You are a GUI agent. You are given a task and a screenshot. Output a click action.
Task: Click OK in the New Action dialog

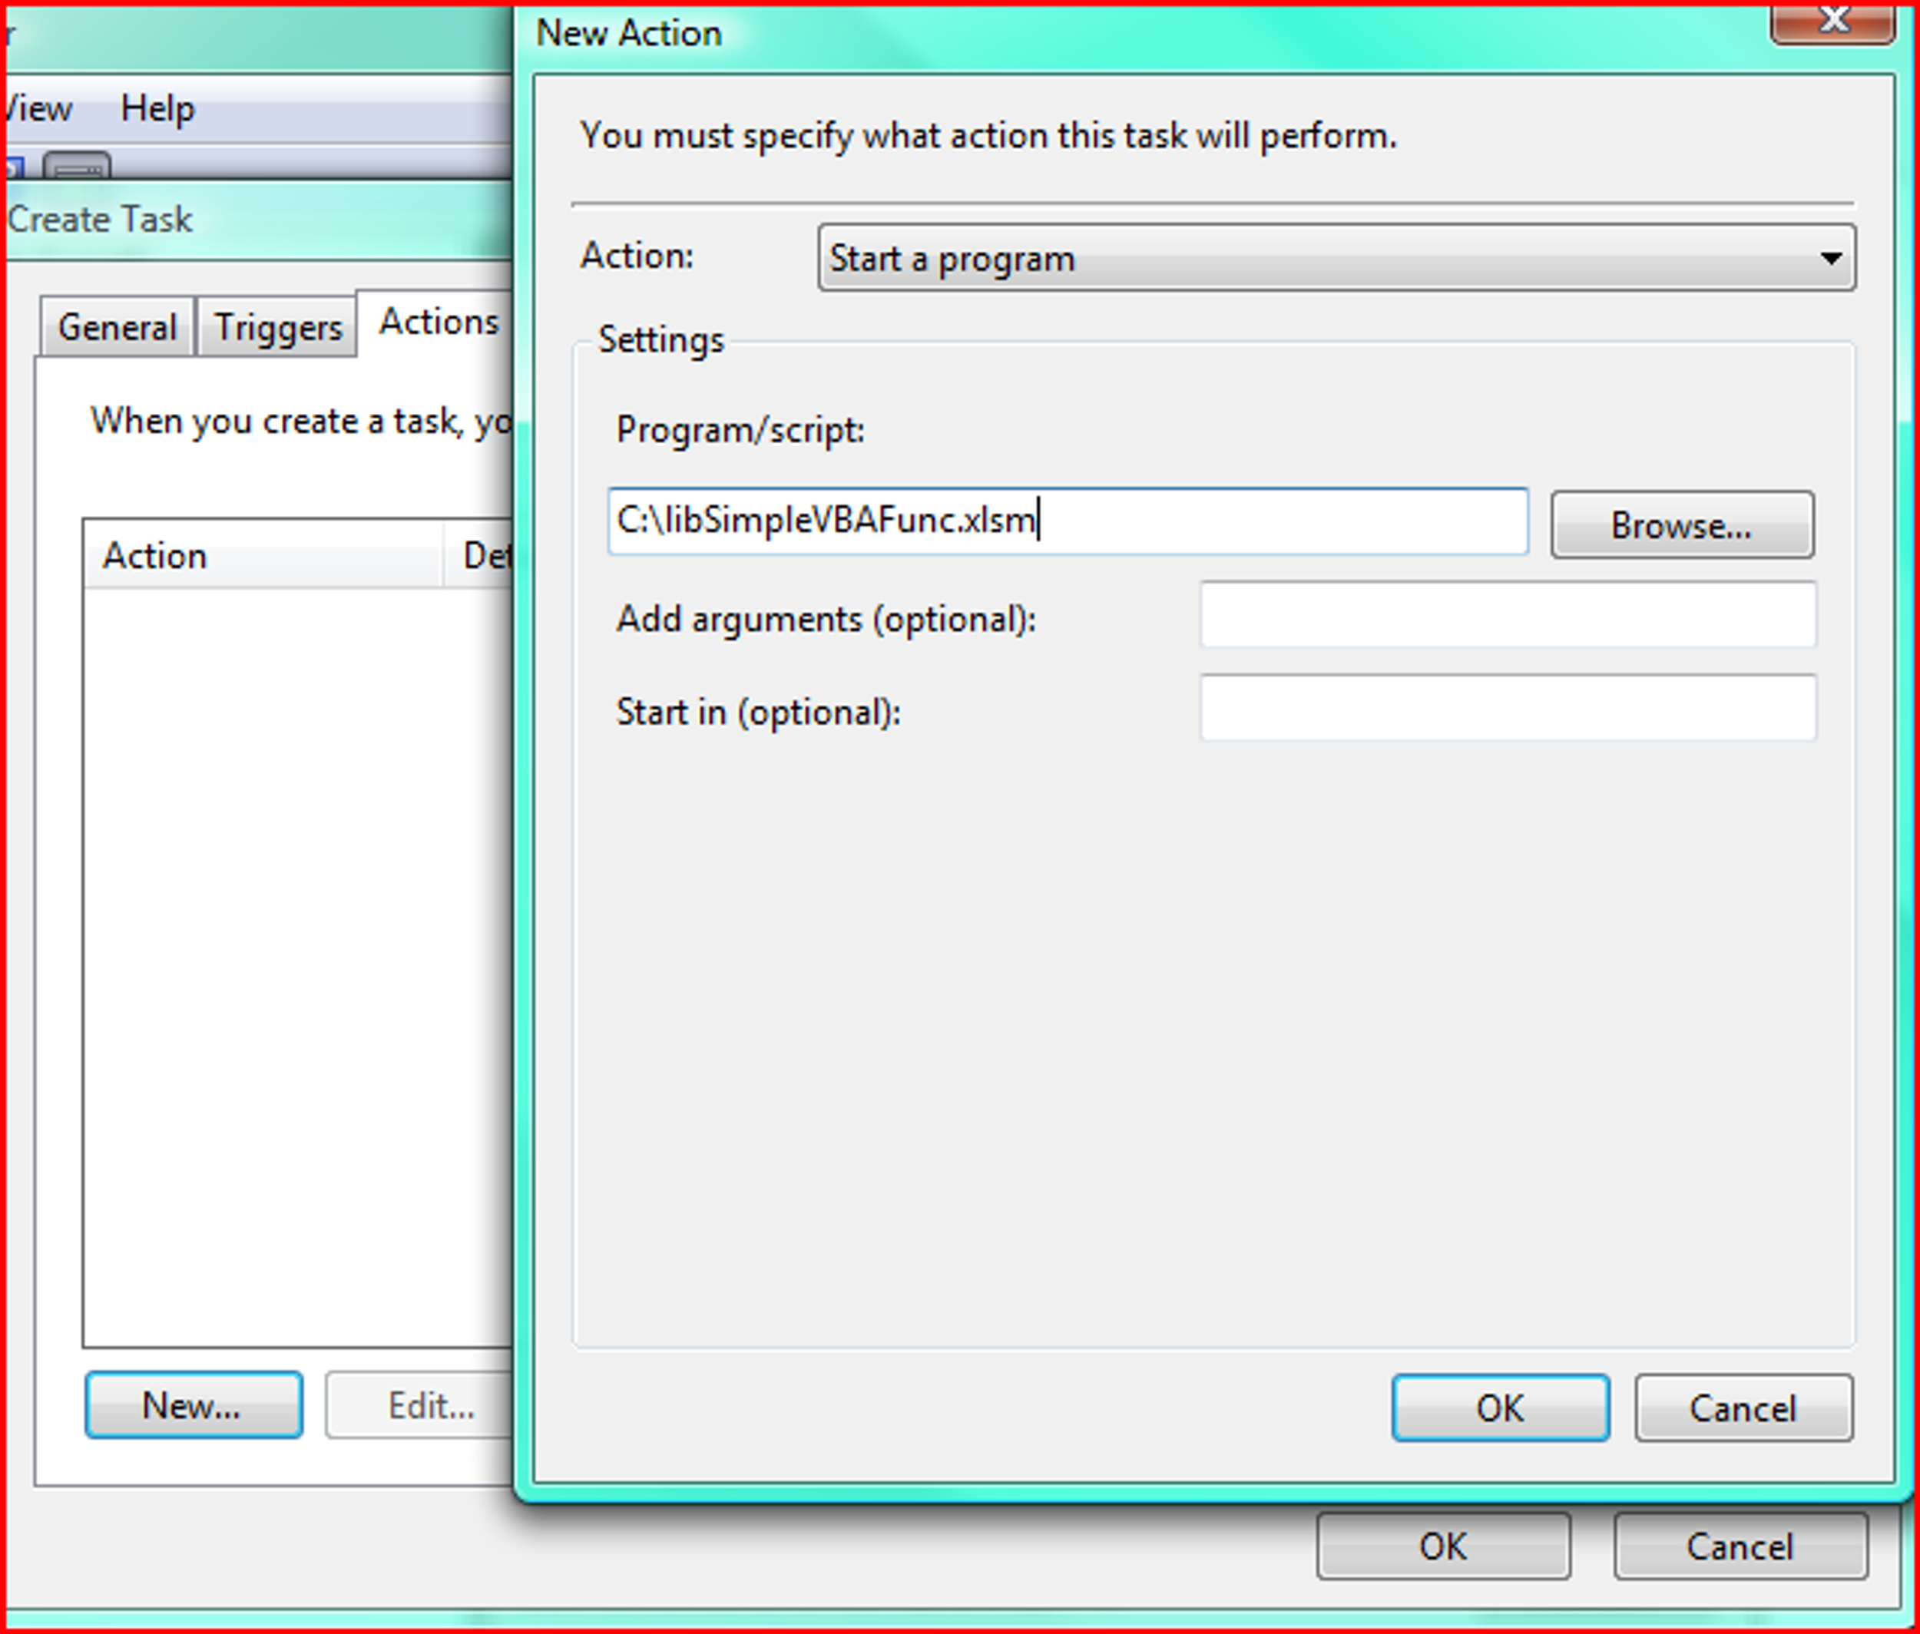[x=1499, y=1408]
